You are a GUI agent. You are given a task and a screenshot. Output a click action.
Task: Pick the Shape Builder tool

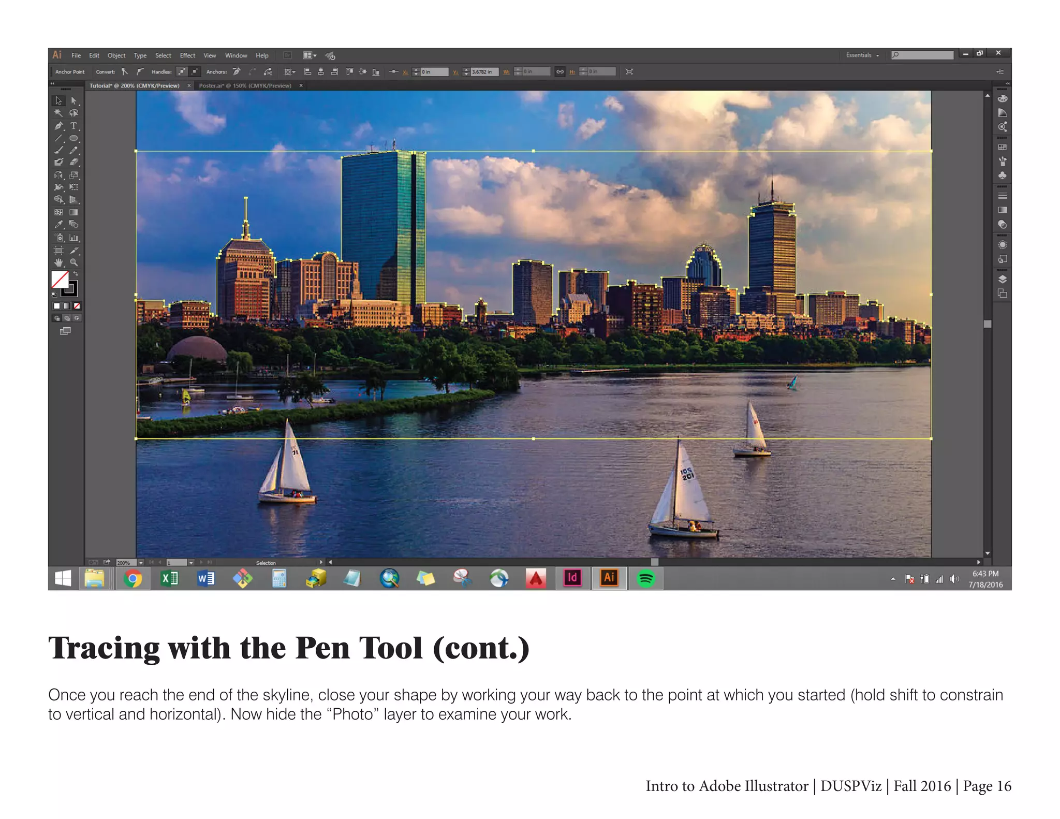[58, 199]
